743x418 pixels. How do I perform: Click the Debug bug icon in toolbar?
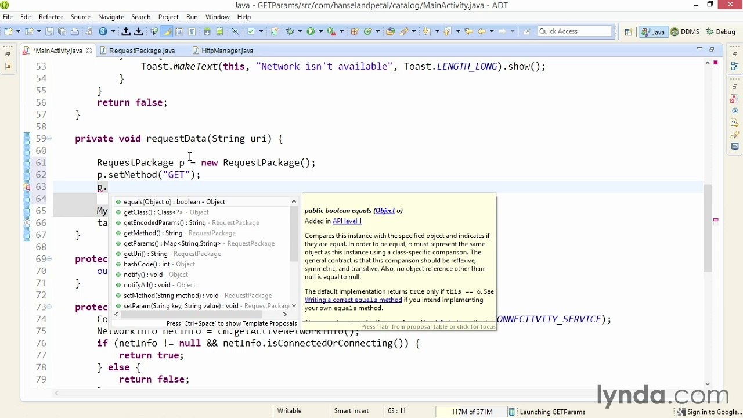[x=290, y=31]
